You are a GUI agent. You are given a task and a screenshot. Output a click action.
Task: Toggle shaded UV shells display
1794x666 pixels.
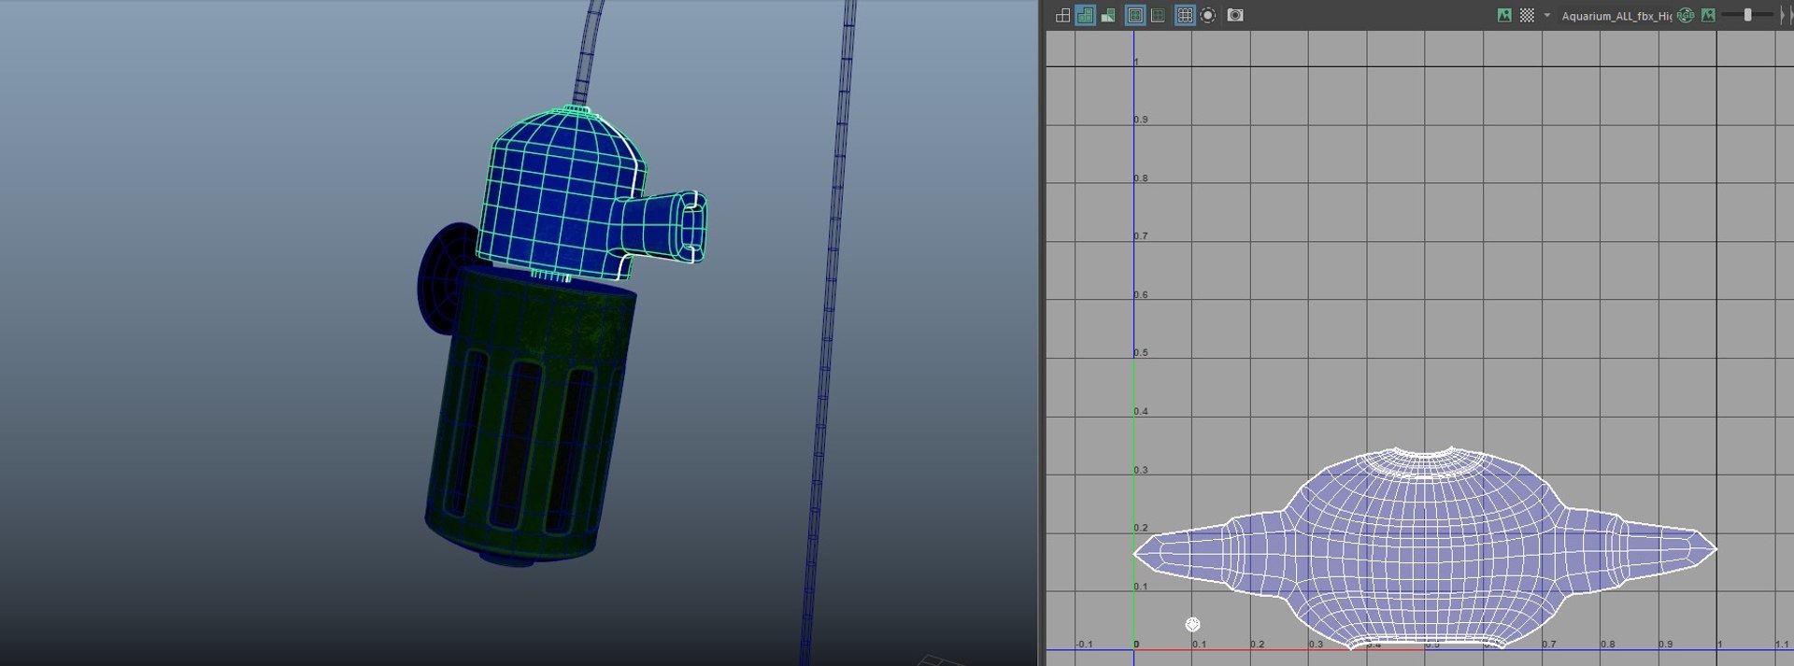coord(1085,16)
